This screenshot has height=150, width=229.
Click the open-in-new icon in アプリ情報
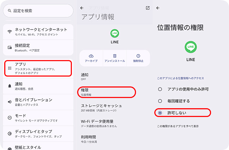pos(148,8)
